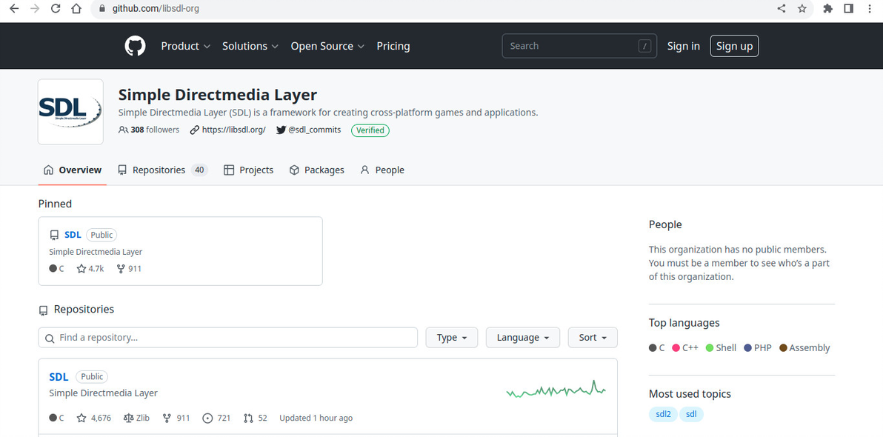
Task: Open the 52 pull requests link
Action: click(255, 418)
